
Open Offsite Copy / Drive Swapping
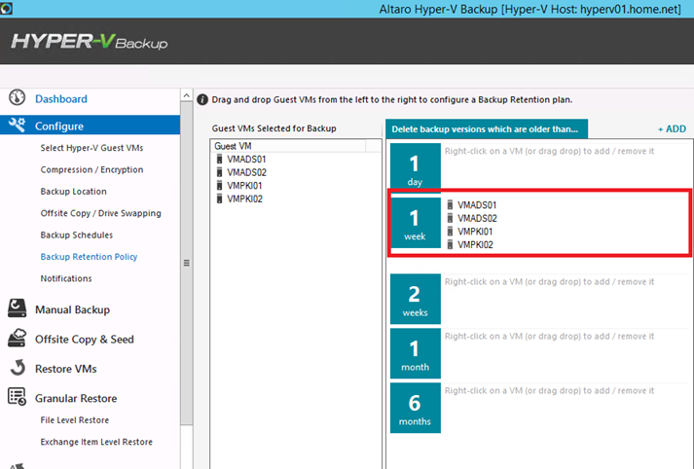[101, 213]
